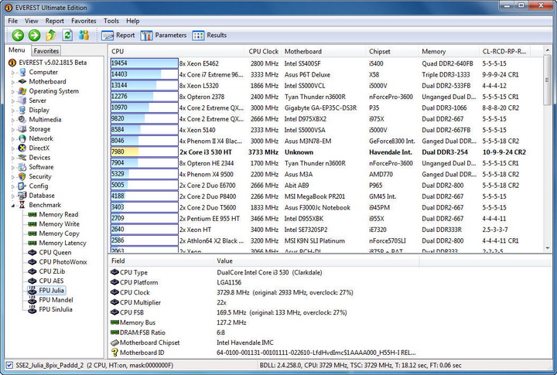This screenshot has height=375, width=557.
Task: Click the Security shield icon
Action: [x=22, y=176]
